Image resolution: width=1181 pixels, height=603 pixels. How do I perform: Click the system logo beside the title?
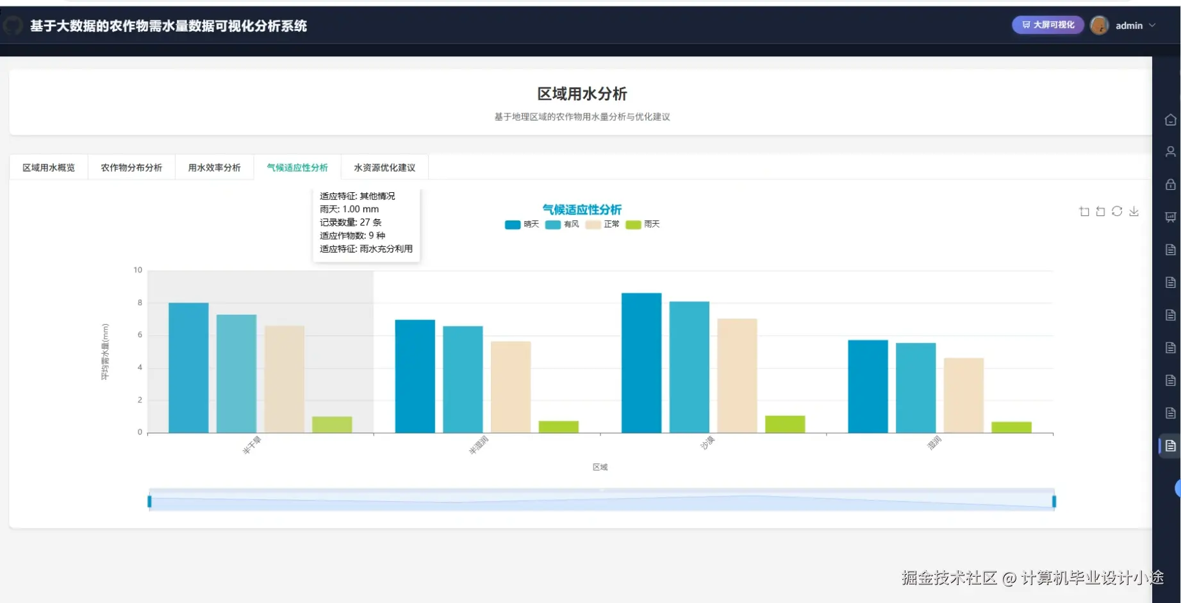click(x=13, y=26)
